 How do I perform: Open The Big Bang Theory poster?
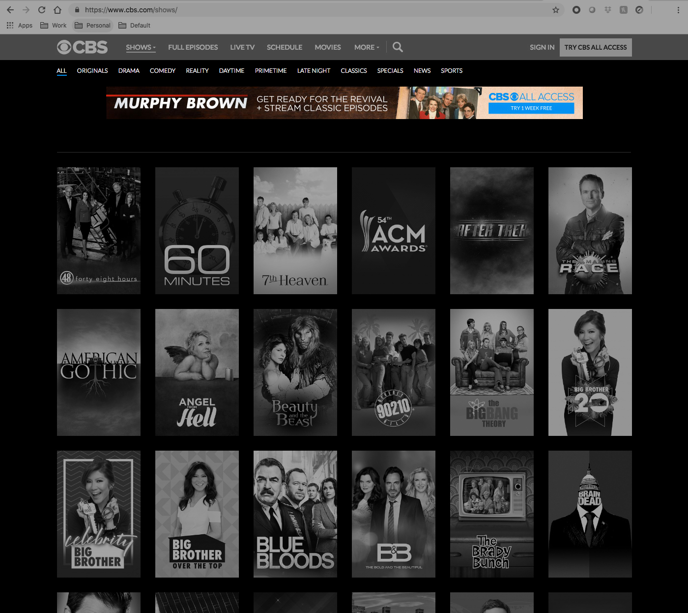click(492, 372)
